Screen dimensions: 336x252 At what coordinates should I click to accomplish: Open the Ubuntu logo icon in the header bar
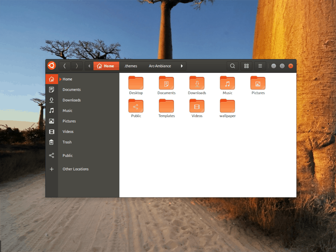point(52,66)
